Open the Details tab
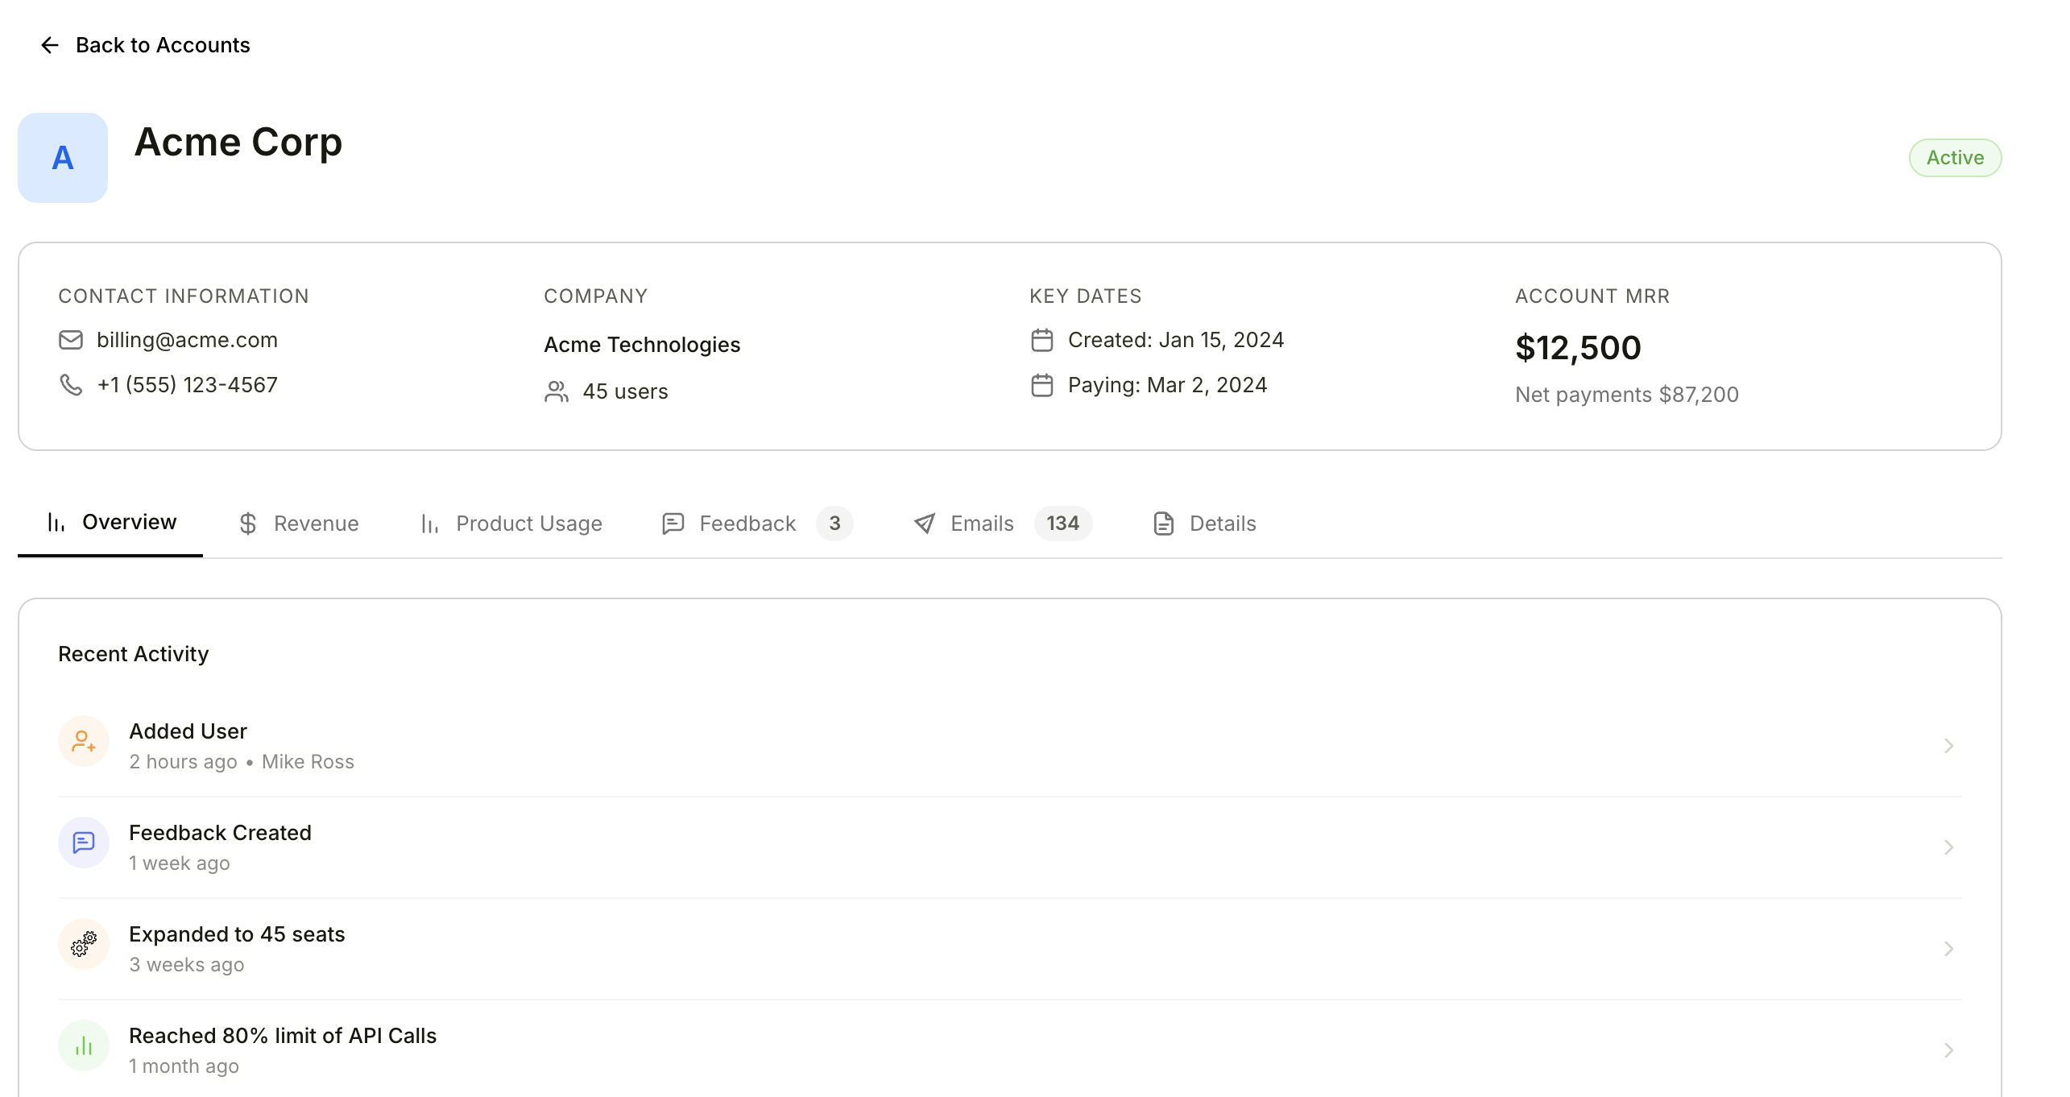 pyautogui.click(x=1205, y=524)
